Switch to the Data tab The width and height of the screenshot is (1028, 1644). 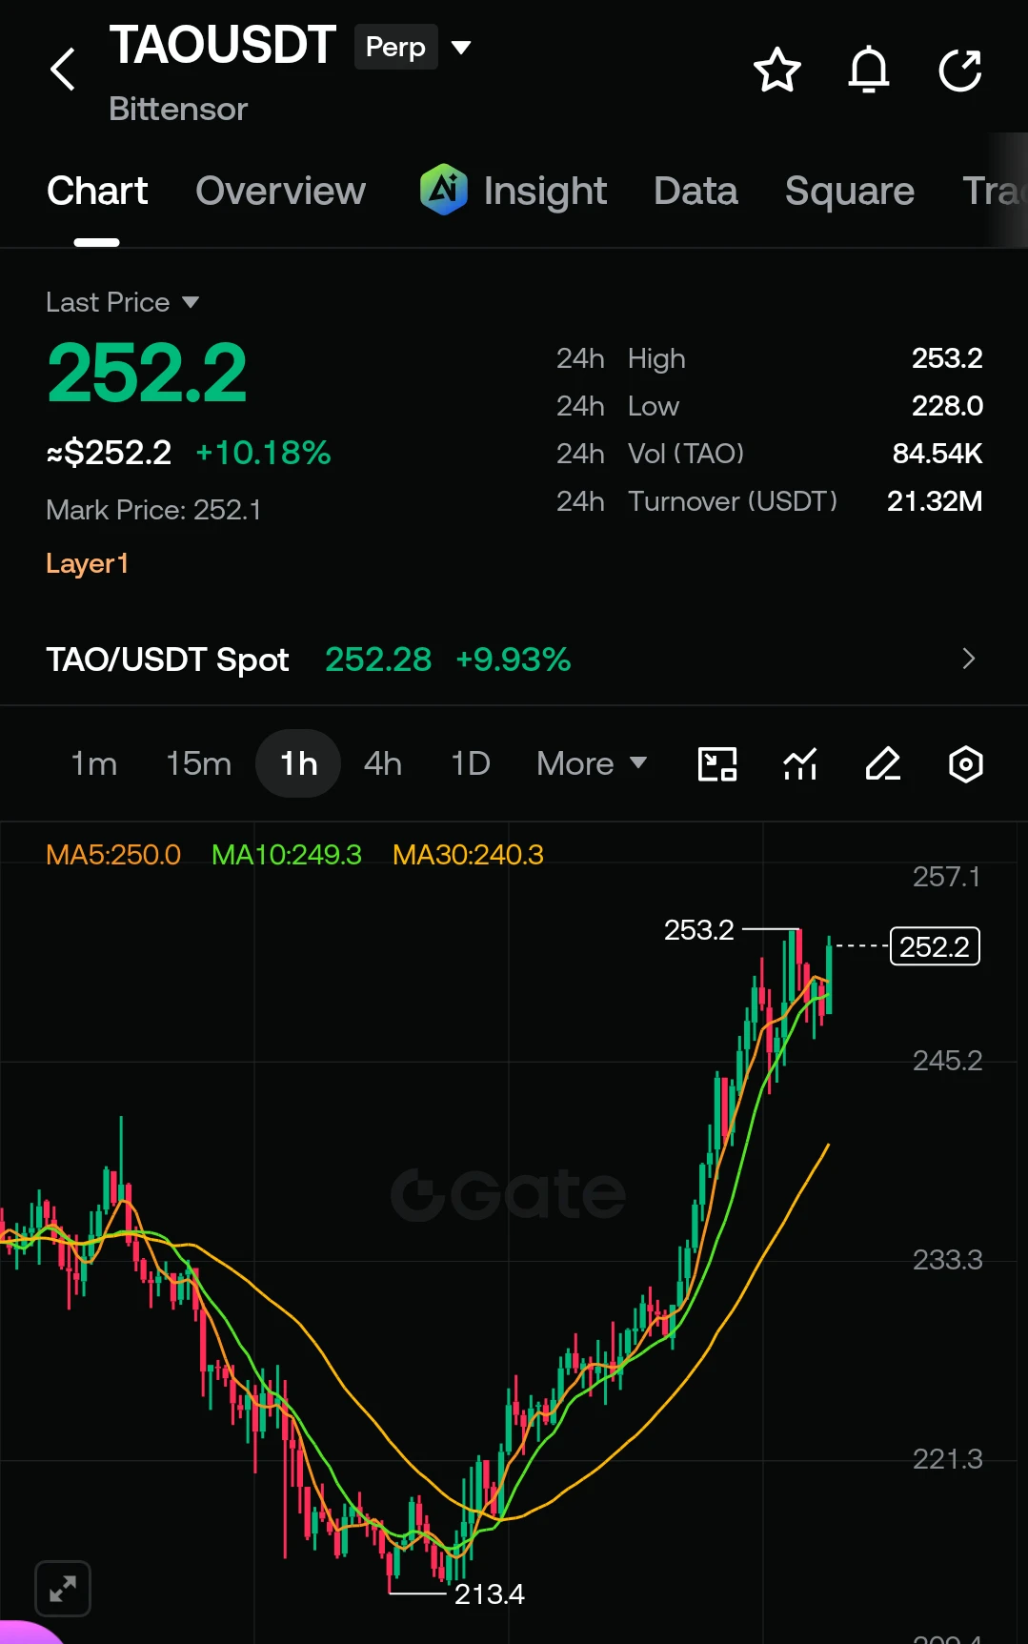pyautogui.click(x=695, y=191)
